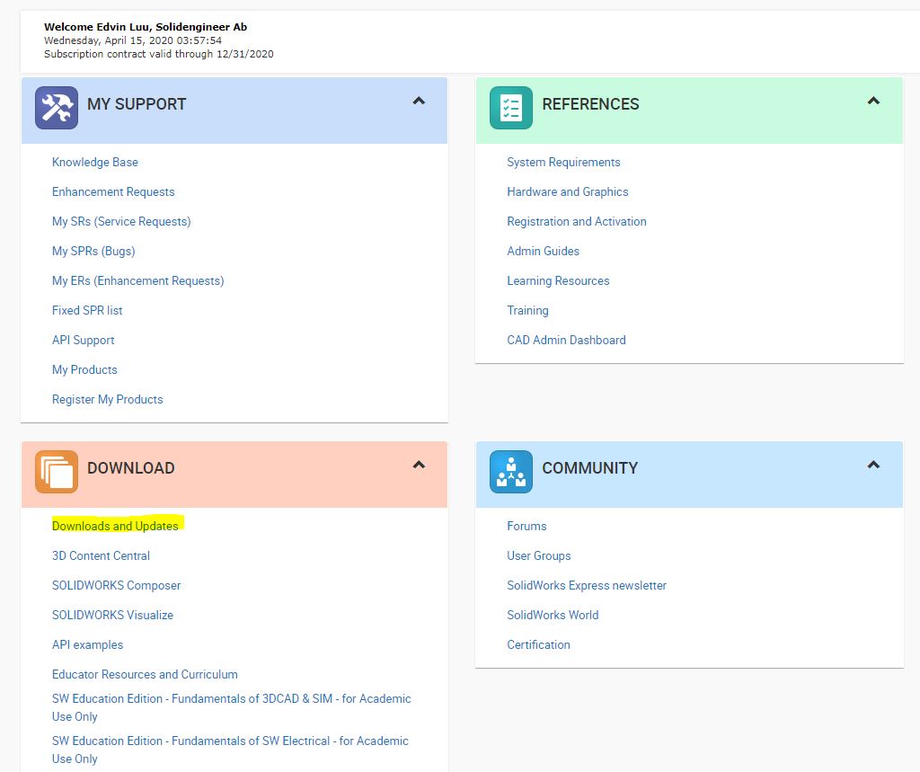
Task: Click the References checklist icon
Action: 510,108
